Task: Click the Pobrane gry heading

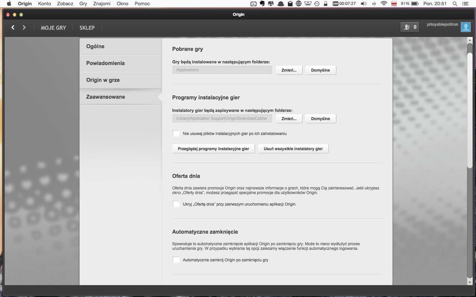Action: tap(187, 49)
